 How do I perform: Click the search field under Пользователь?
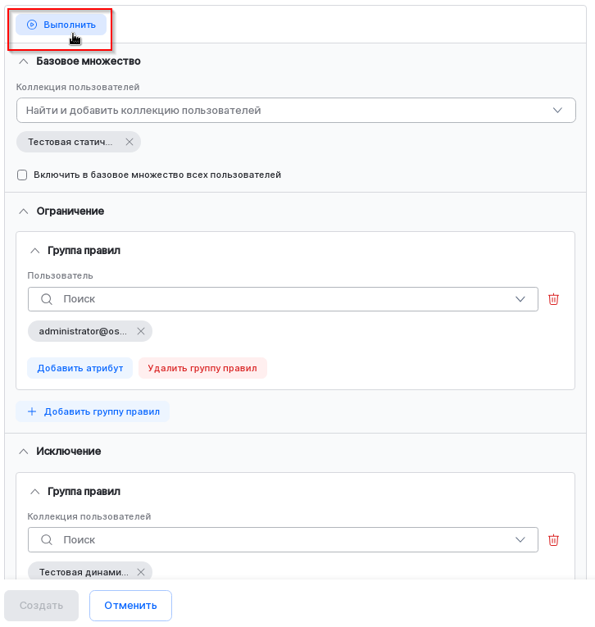pos(279,299)
